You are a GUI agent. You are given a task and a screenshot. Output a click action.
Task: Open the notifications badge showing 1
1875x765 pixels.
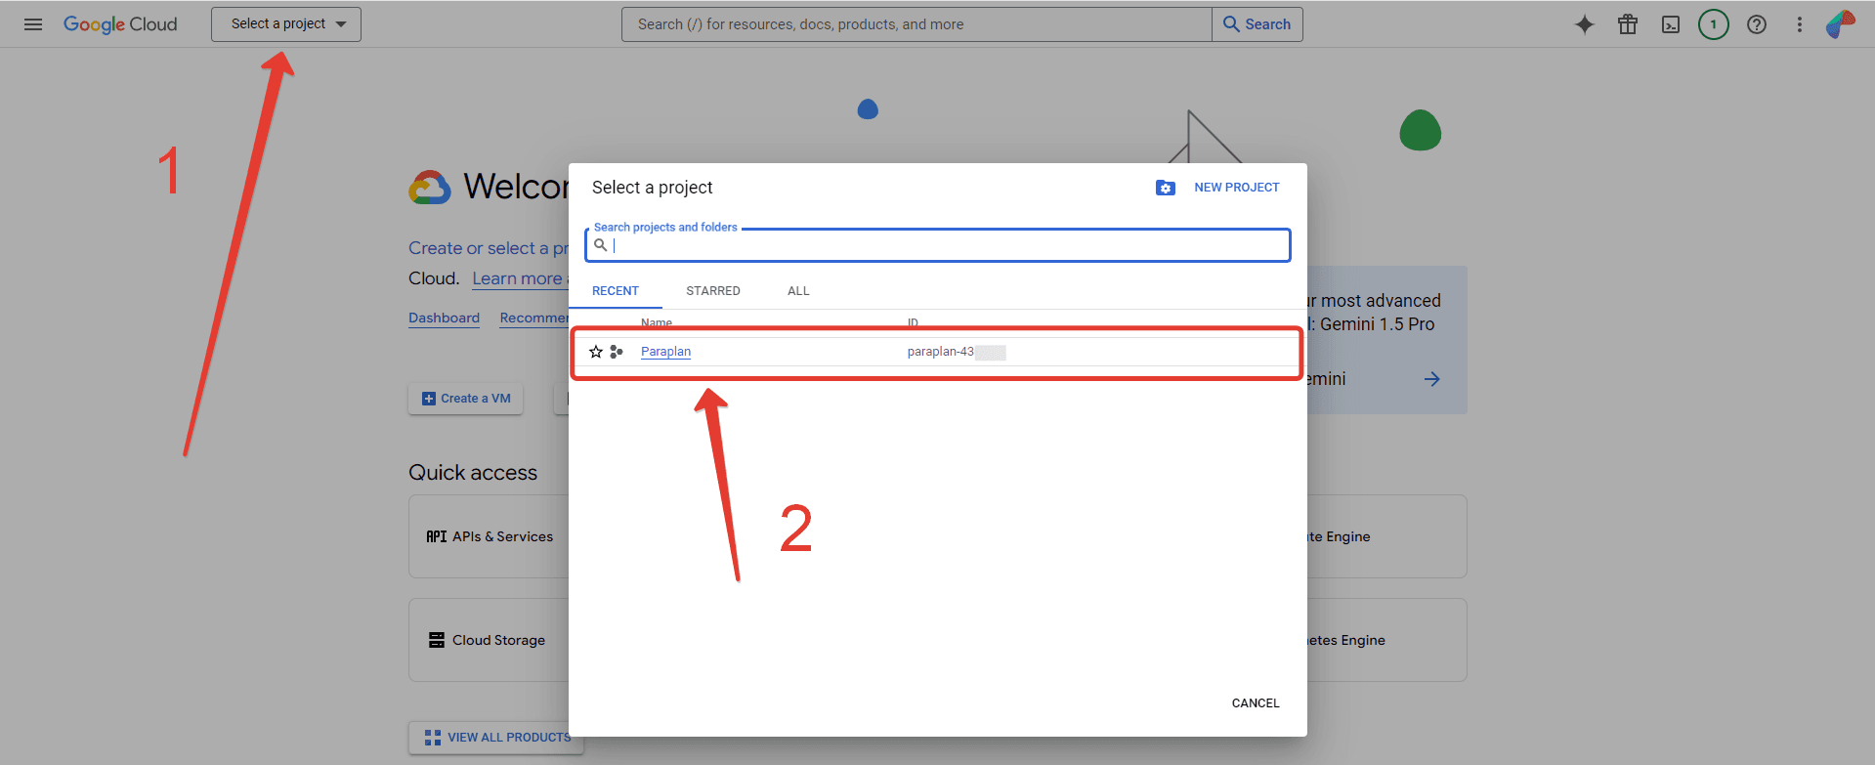click(1713, 24)
